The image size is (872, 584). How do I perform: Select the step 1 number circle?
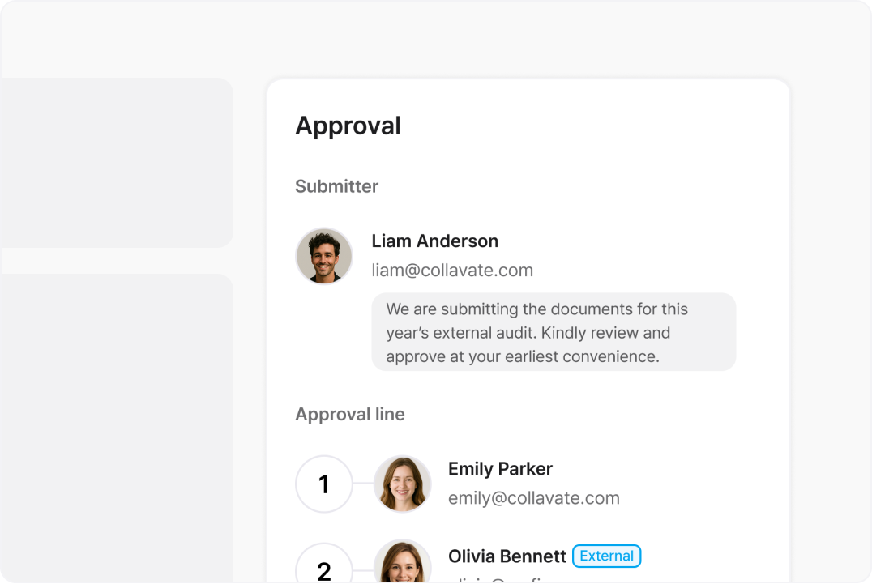(324, 484)
